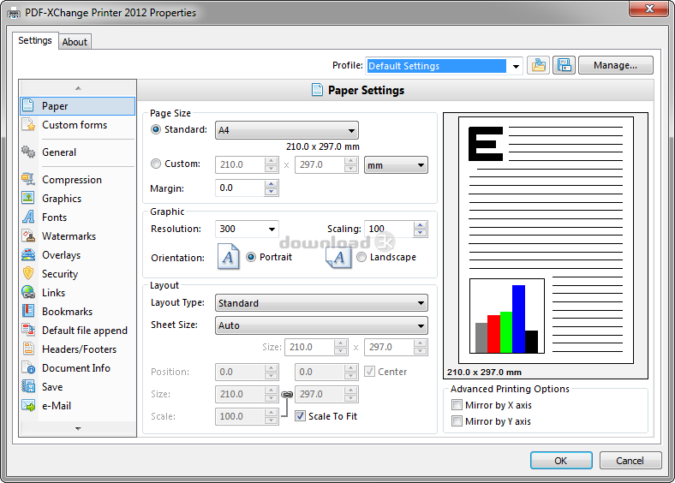Screen dimensions: 675x483
Task: Open the Headers/Footers settings page
Action: pyautogui.click(x=79, y=349)
